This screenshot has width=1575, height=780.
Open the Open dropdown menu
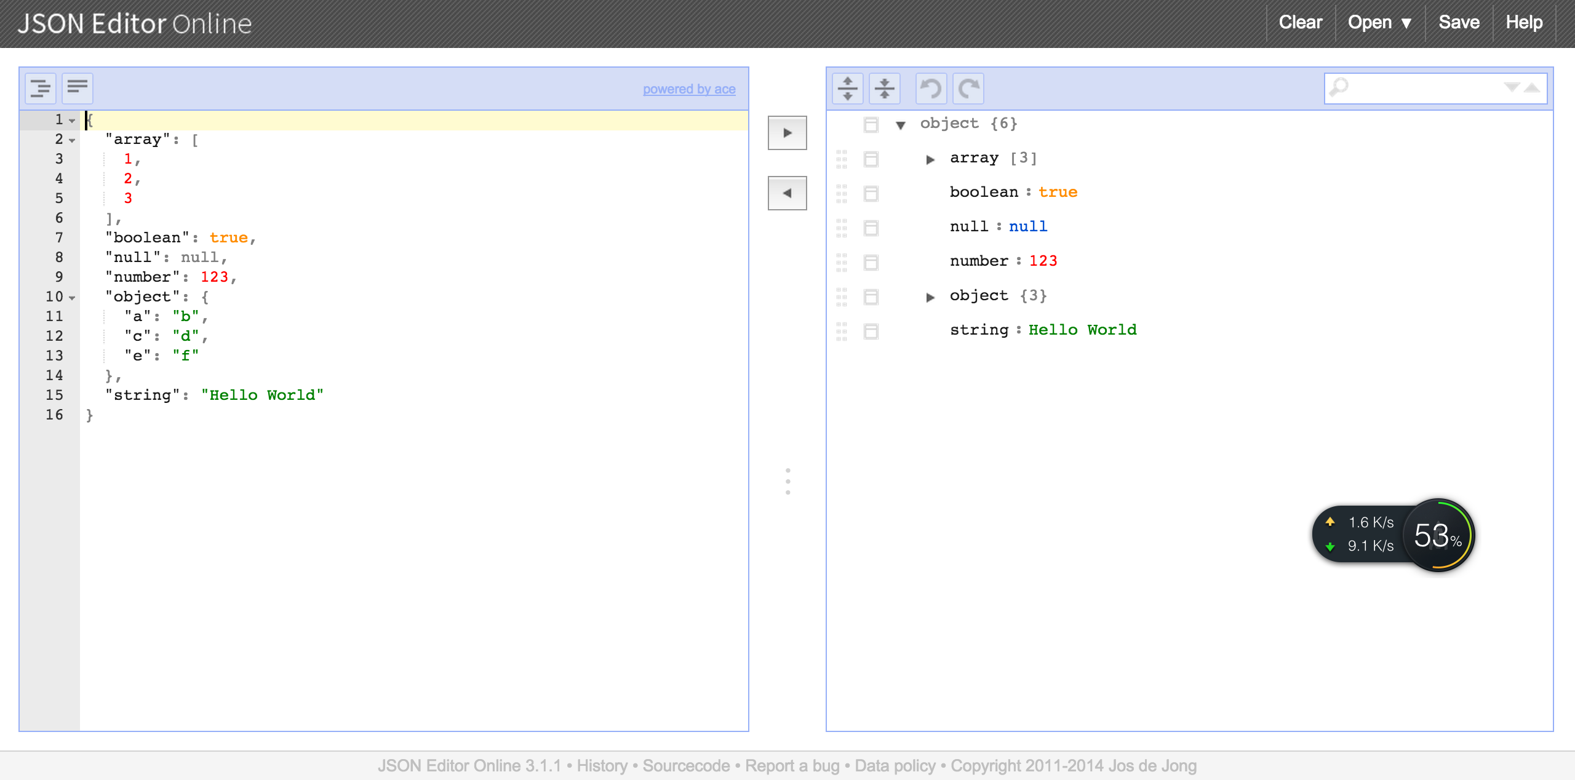tap(1379, 23)
